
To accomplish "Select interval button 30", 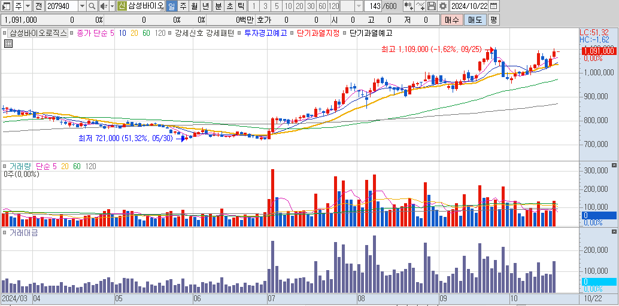I will 311,6.
